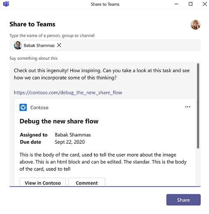Click the Share button
This screenshot has height=214, width=209.
184,200
